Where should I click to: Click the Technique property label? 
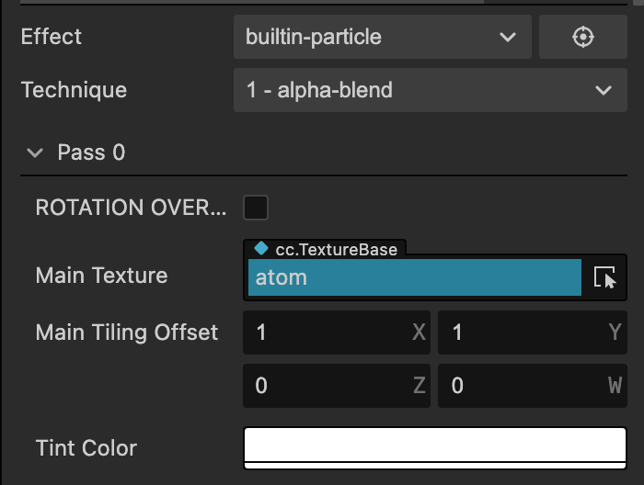tap(74, 90)
